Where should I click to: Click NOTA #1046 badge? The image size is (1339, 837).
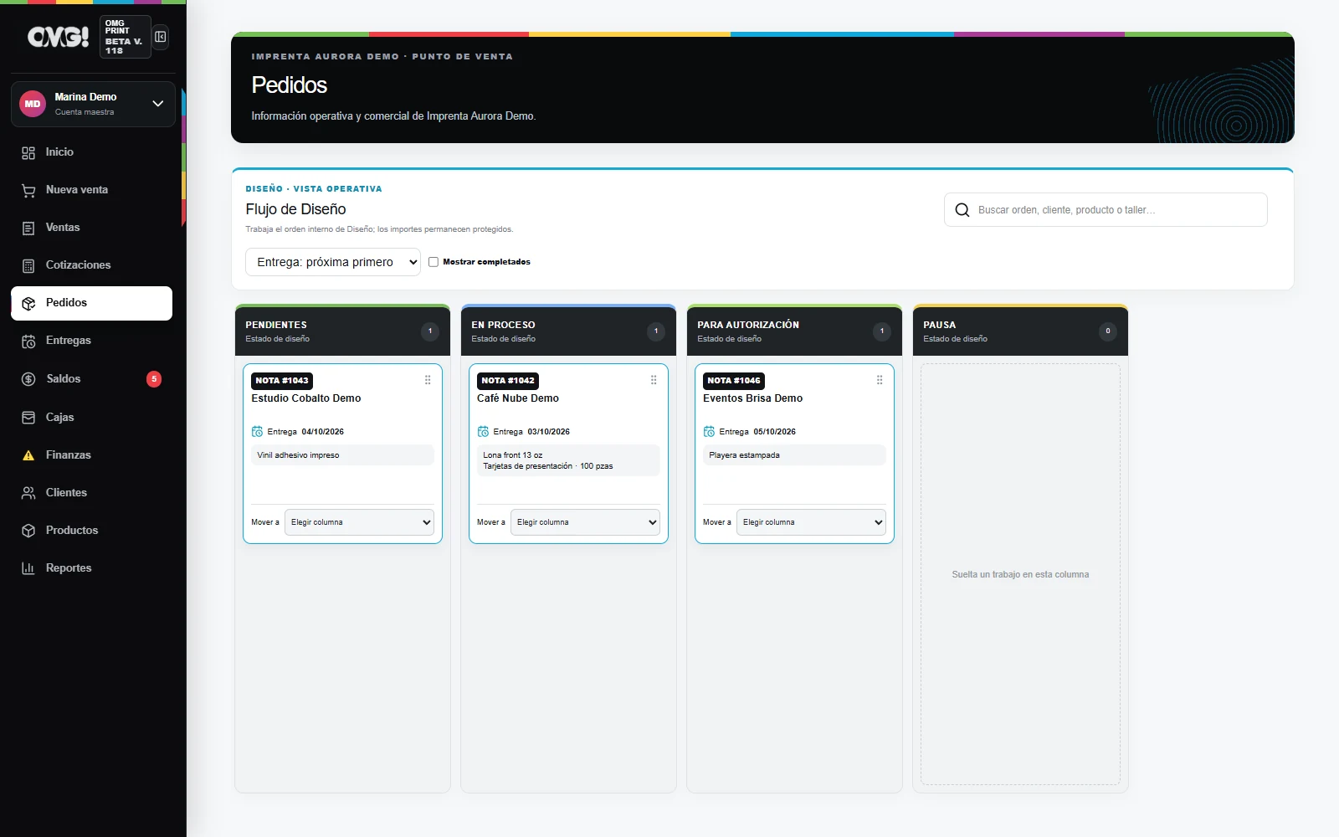tap(734, 381)
